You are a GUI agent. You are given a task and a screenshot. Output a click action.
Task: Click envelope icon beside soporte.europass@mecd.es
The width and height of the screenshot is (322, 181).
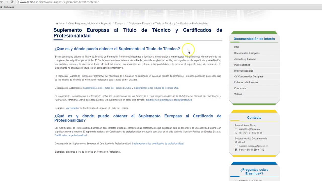[236, 146]
